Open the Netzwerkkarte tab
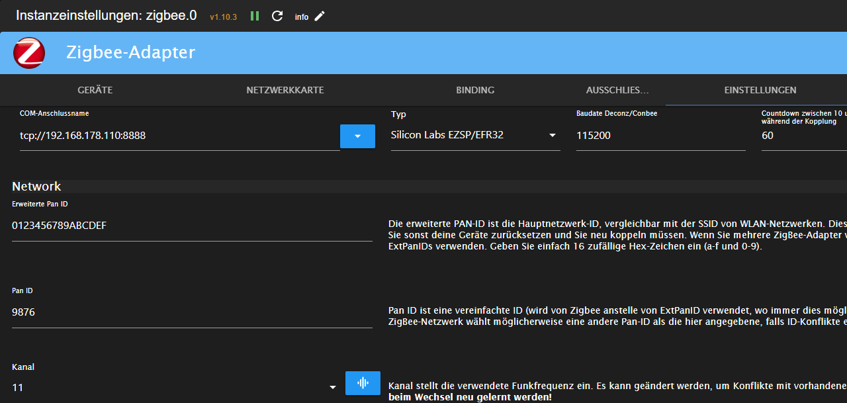 (x=285, y=90)
